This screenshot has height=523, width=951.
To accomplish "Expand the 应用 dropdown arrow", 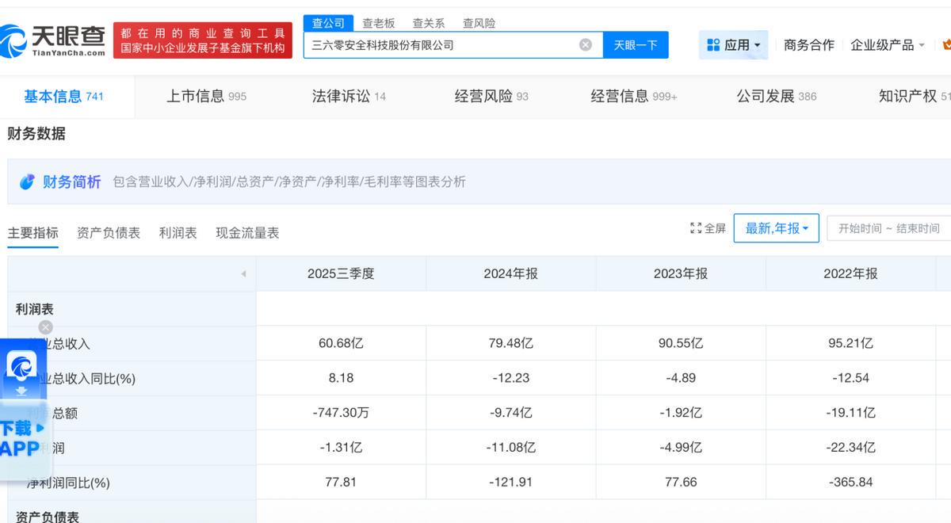I will (757, 45).
